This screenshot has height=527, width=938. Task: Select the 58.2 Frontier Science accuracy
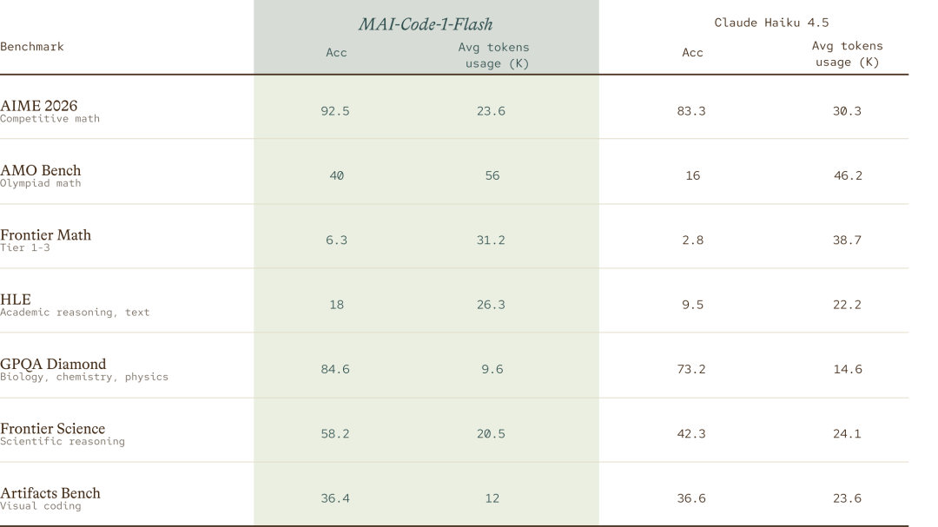335,434
